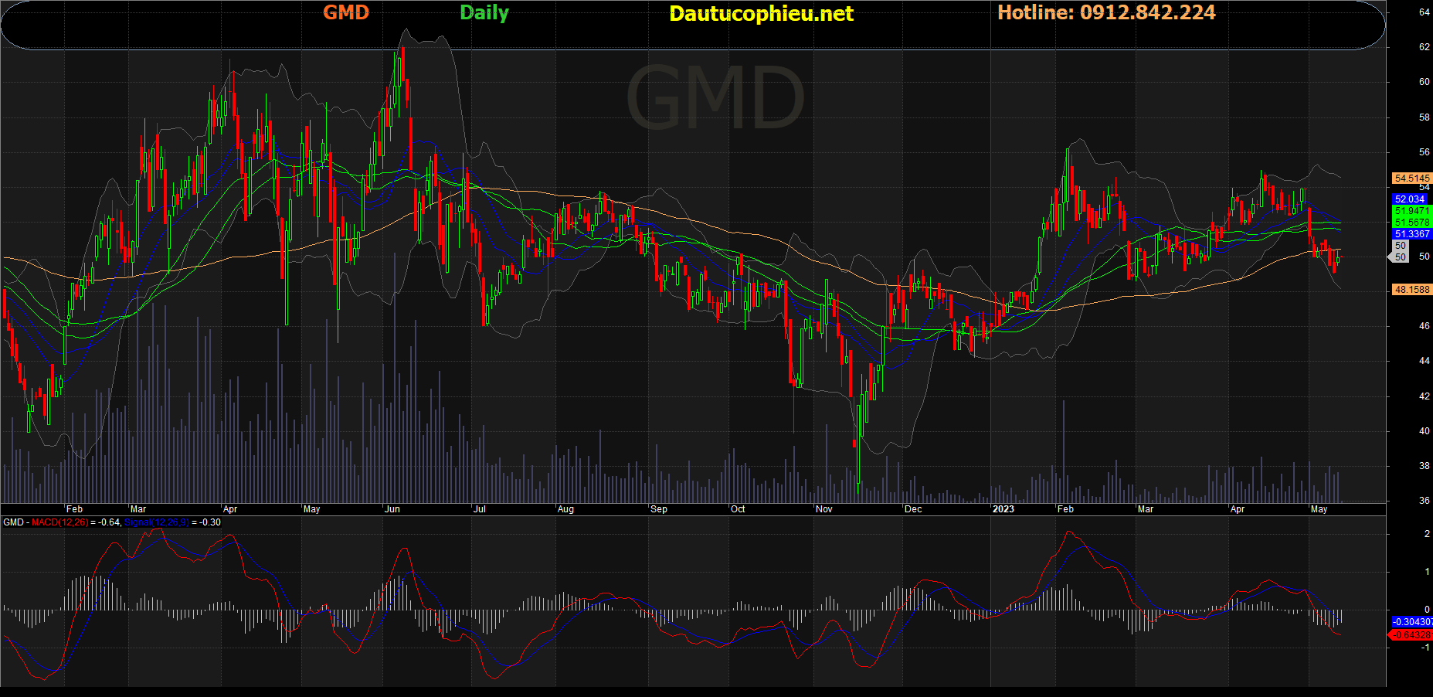The image size is (1433, 697).
Task: Click the 60 price axis value
Action: pyautogui.click(x=1424, y=82)
